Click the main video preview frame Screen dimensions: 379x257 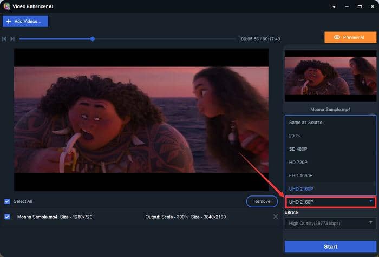click(x=141, y=119)
